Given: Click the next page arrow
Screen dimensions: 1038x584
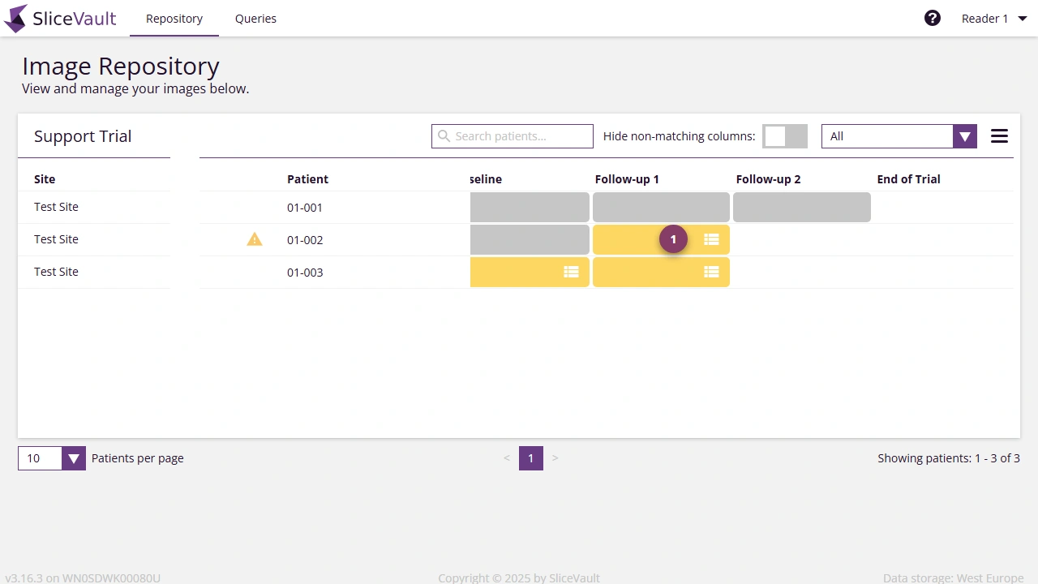Looking at the screenshot, I should (x=555, y=457).
